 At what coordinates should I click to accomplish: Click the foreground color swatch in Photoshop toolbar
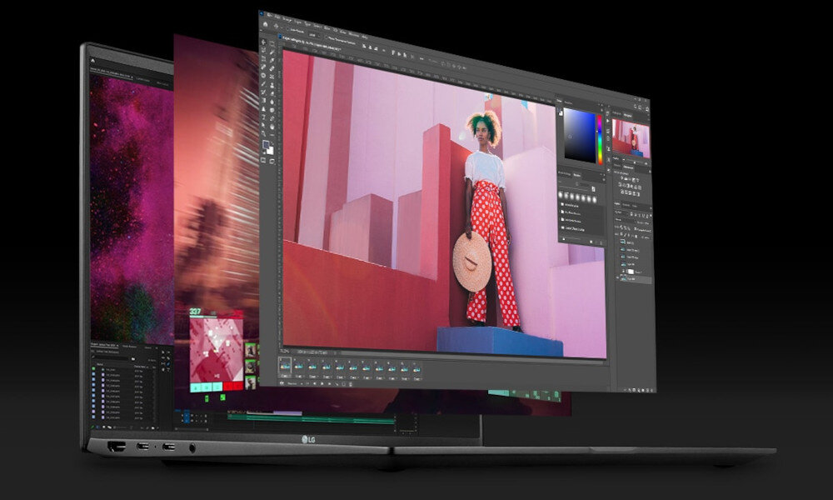[266, 144]
